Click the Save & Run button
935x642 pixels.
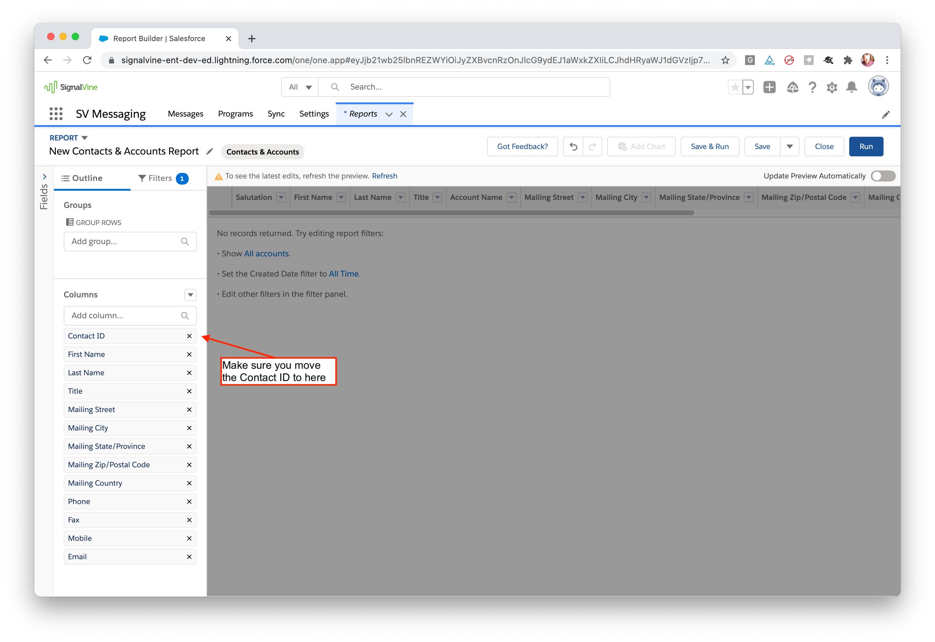click(x=710, y=147)
